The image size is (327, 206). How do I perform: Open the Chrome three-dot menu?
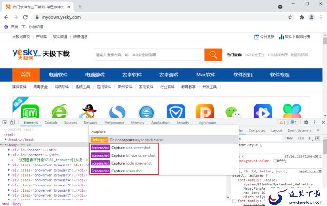click(x=321, y=17)
